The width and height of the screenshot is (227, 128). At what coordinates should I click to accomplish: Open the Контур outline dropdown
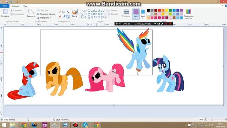click(x=113, y=10)
